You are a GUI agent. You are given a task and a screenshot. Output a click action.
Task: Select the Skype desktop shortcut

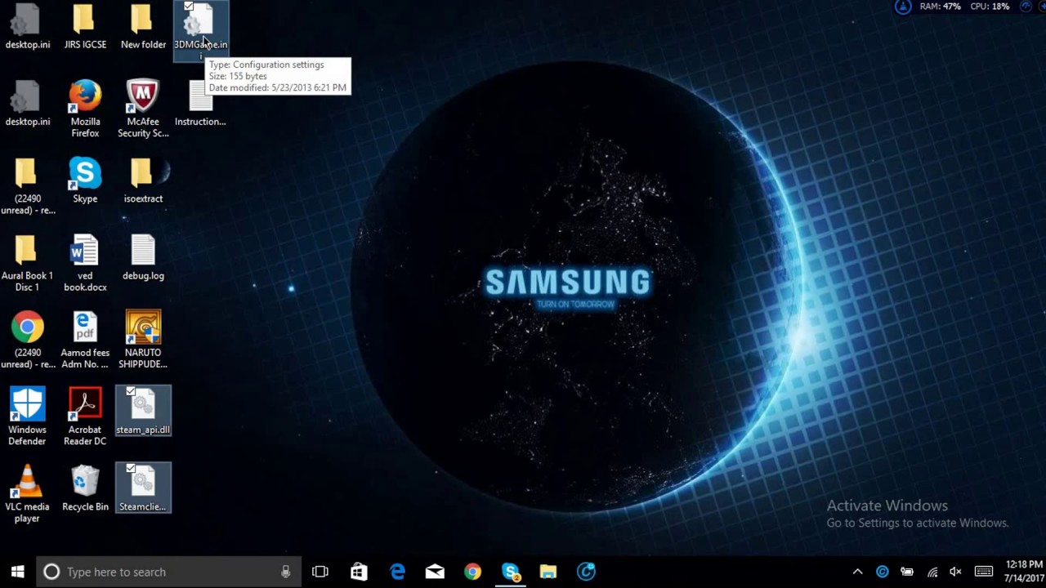click(x=85, y=180)
